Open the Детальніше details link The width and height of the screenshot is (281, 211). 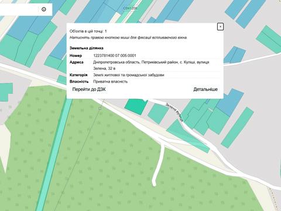coord(205,89)
